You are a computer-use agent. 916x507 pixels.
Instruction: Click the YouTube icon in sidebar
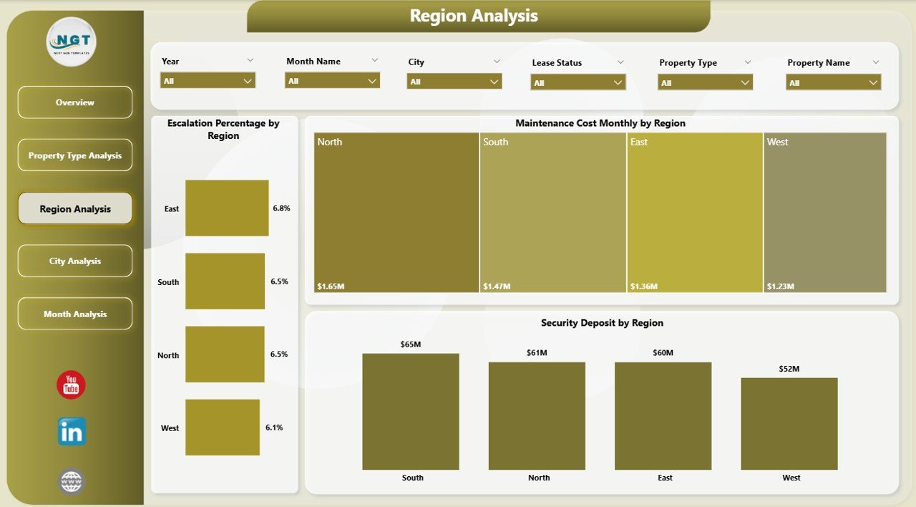click(71, 385)
